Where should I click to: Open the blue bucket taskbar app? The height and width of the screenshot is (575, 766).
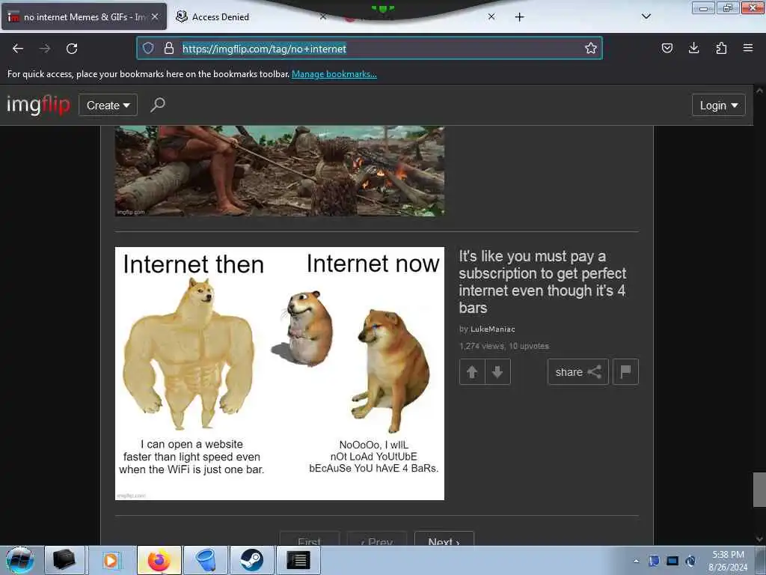(x=206, y=560)
